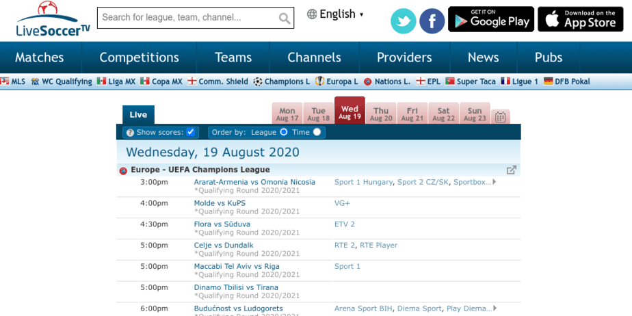The height and width of the screenshot is (316, 632).
Task: Open Super Taca shortcut
Action: tap(471, 81)
